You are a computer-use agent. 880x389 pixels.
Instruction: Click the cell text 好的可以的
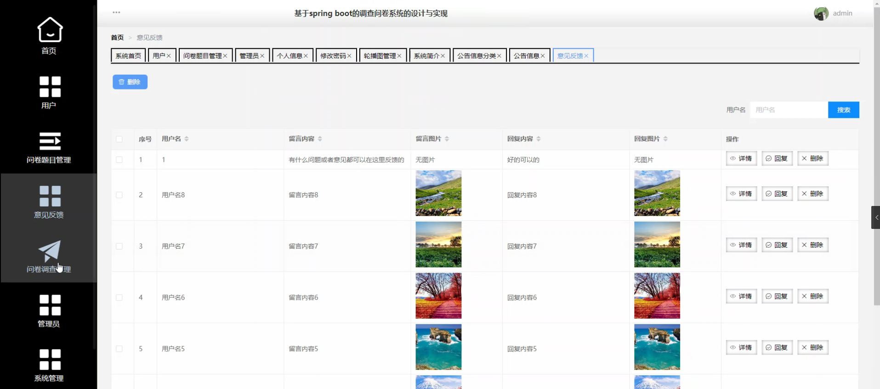pos(523,160)
